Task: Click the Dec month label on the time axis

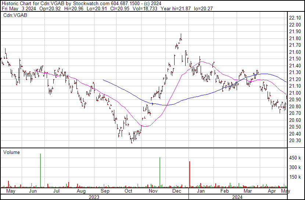Action: tap(177, 191)
